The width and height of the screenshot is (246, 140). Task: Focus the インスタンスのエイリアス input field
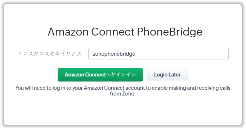(158, 54)
